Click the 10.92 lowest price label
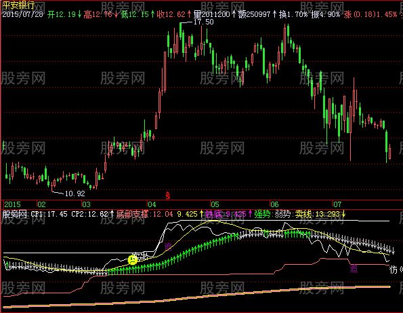Image resolution: width=403 pixels, height=313 pixels. tap(75, 194)
